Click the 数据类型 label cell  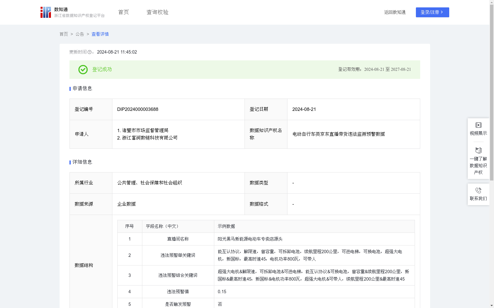pos(266,183)
